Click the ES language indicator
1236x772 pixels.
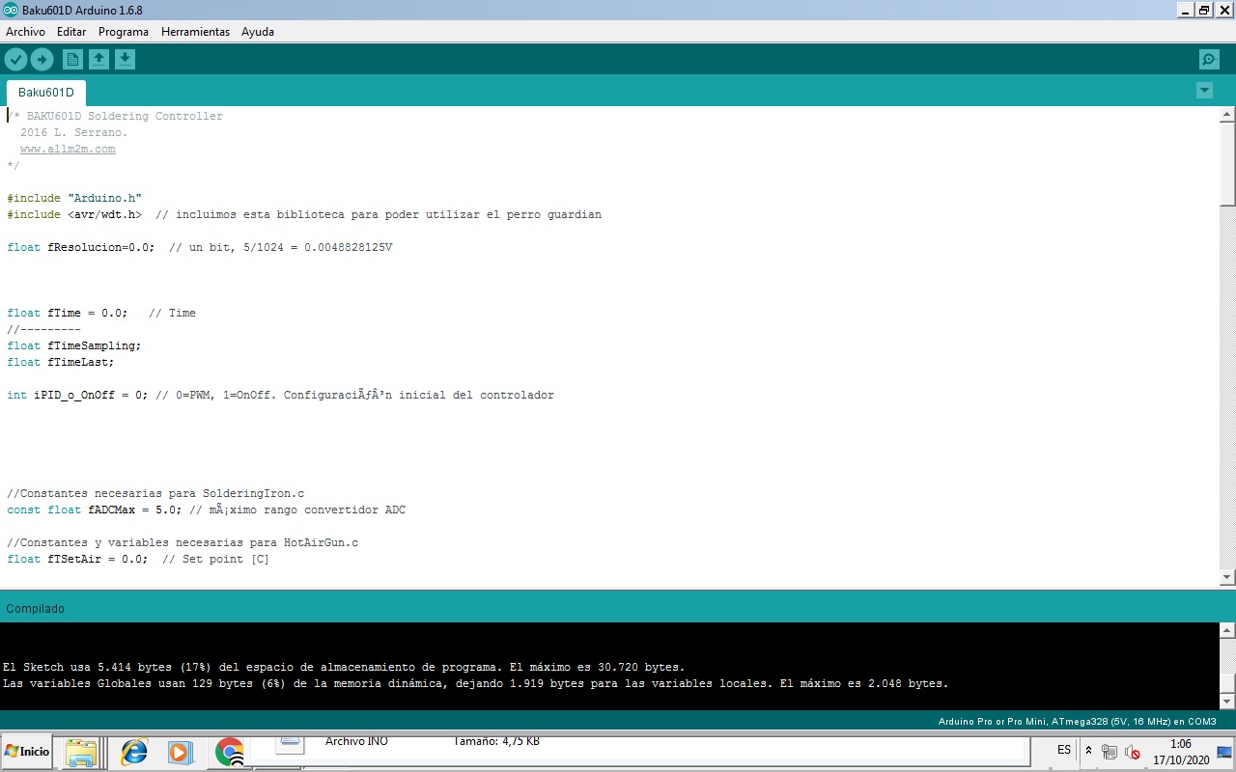tap(1064, 750)
